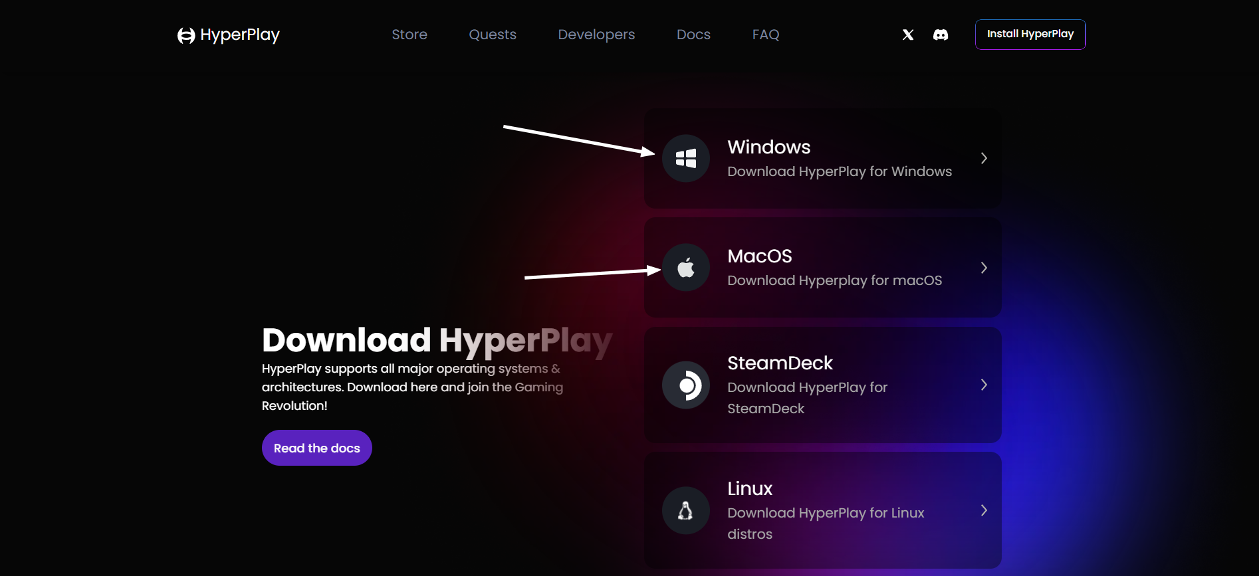Click 'HyperPlay supports all major operating systems' paragraph

tap(412, 387)
